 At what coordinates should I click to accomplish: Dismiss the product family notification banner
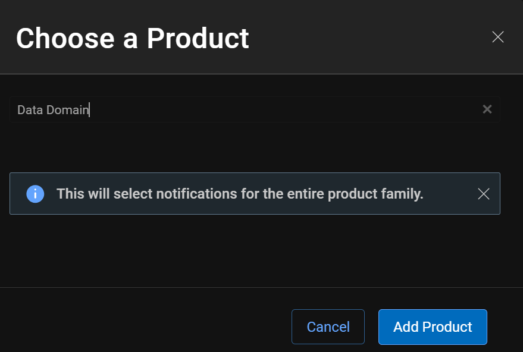pos(483,194)
